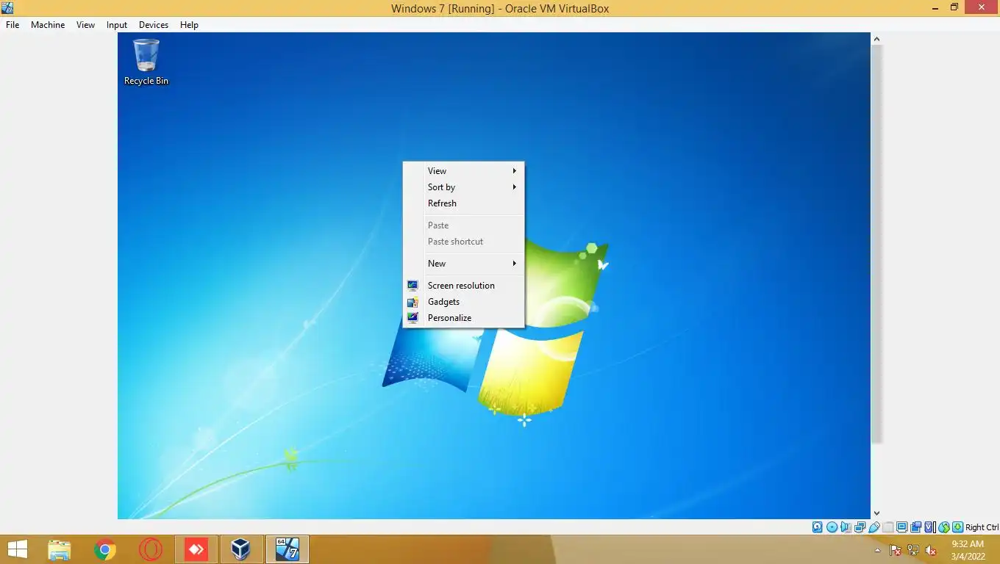The width and height of the screenshot is (1000, 564).
Task: Click the shared folders status icon
Action: pyautogui.click(x=888, y=527)
